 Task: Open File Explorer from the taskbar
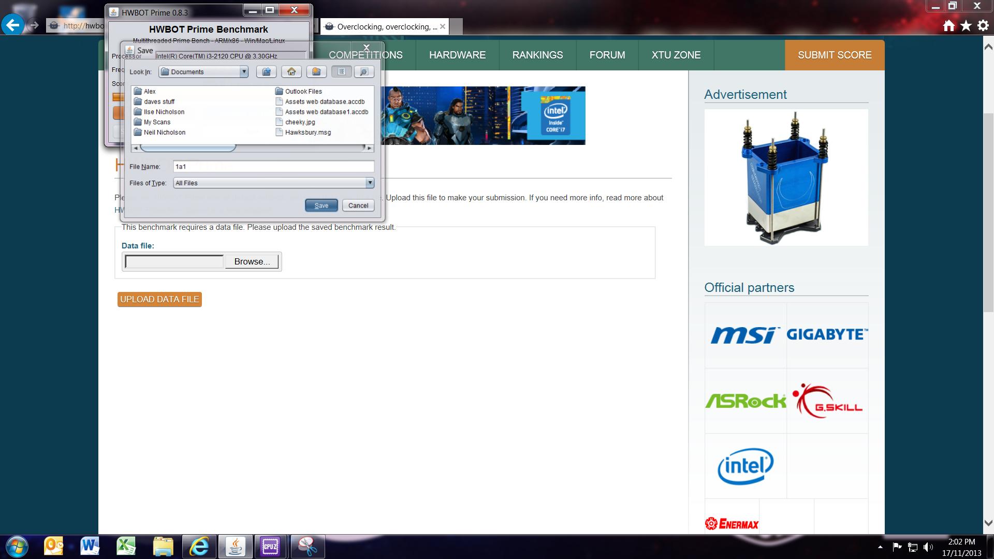pyautogui.click(x=163, y=547)
